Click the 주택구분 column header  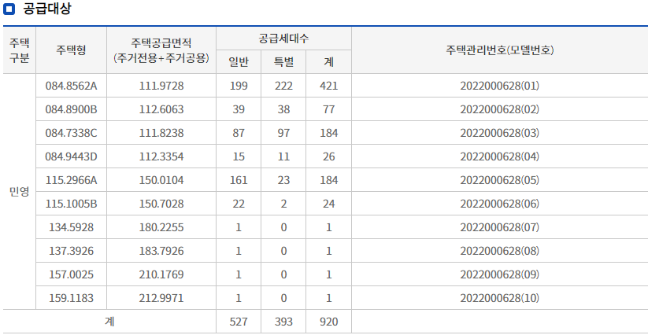[x=20, y=50]
